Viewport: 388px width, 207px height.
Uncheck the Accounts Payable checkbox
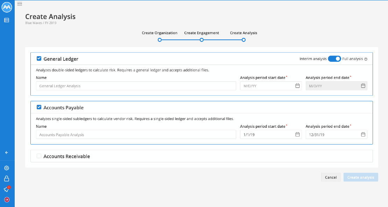(39, 107)
